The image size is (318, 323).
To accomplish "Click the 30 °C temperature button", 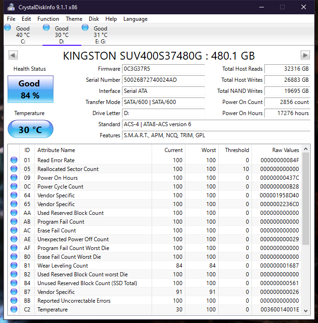I will [x=31, y=129].
